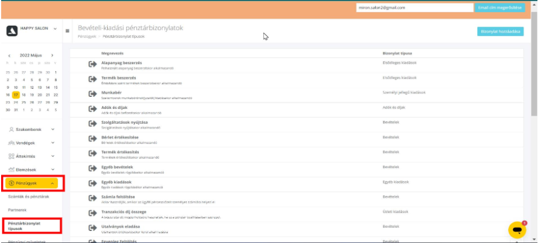Click the arrow icon beside Alapanyag beszerzés
This screenshot has width=538, height=243.
(92, 64)
